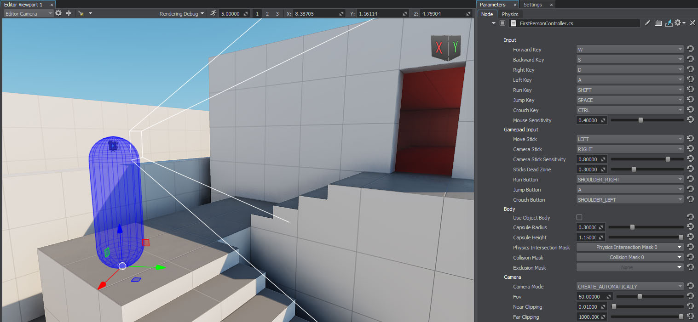Open folder icon next to FirstPersonController.cs

point(658,23)
